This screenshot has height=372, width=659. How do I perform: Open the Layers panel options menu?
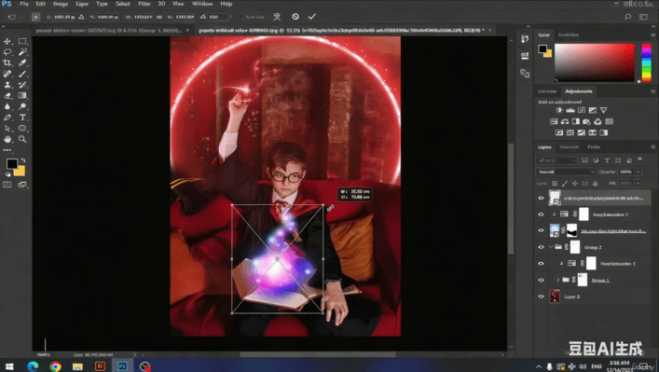pos(653,147)
